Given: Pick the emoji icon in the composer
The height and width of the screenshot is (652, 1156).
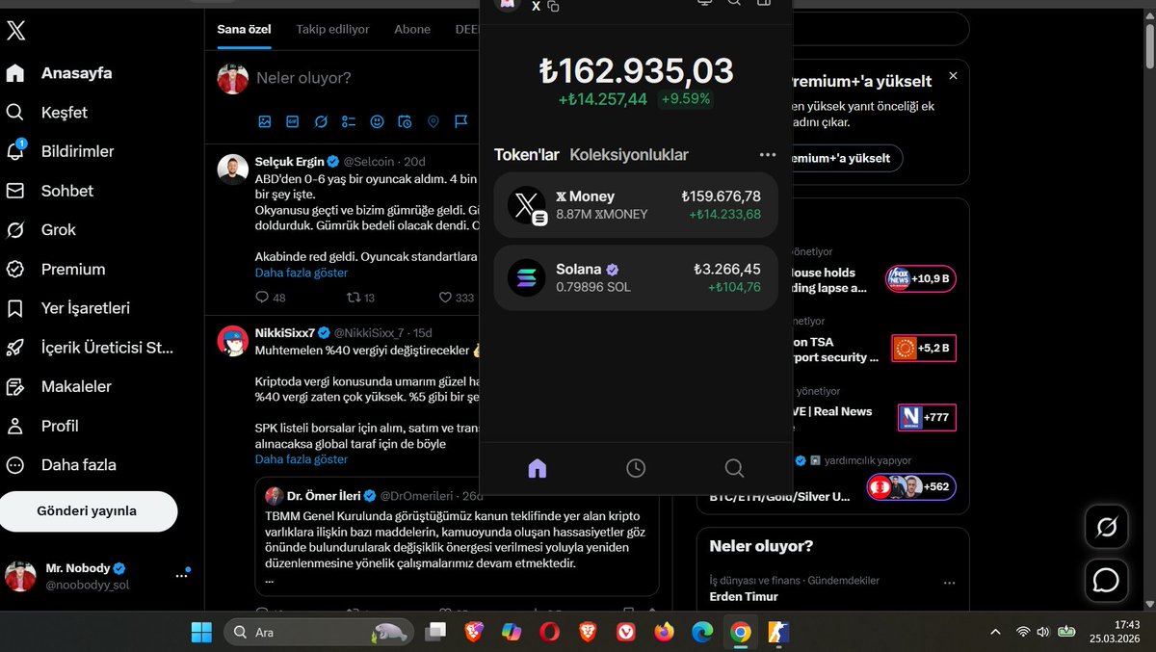Looking at the screenshot, I should [377, 121].
